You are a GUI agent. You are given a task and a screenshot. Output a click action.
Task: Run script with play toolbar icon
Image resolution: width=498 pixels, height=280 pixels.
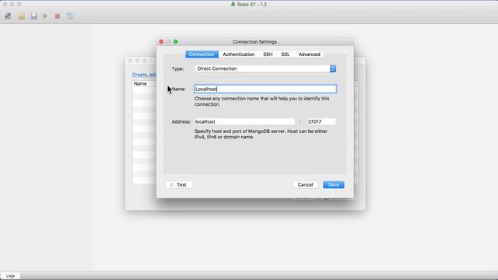pyautogui.click(x=45, y=16)
